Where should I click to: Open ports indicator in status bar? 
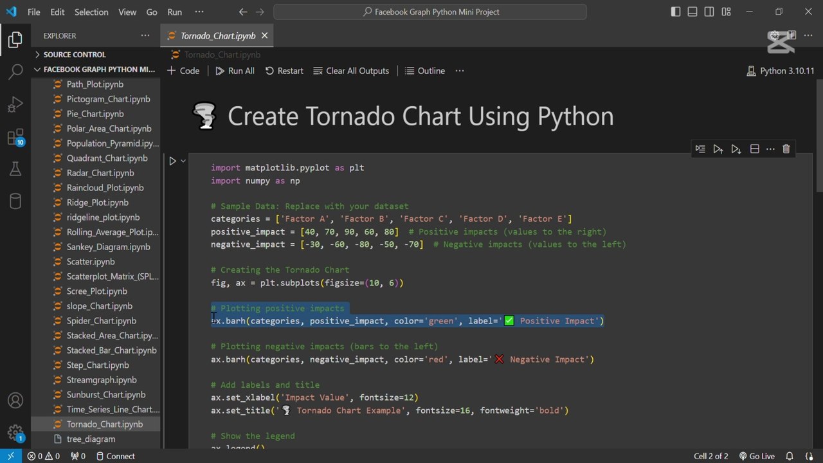78,456
